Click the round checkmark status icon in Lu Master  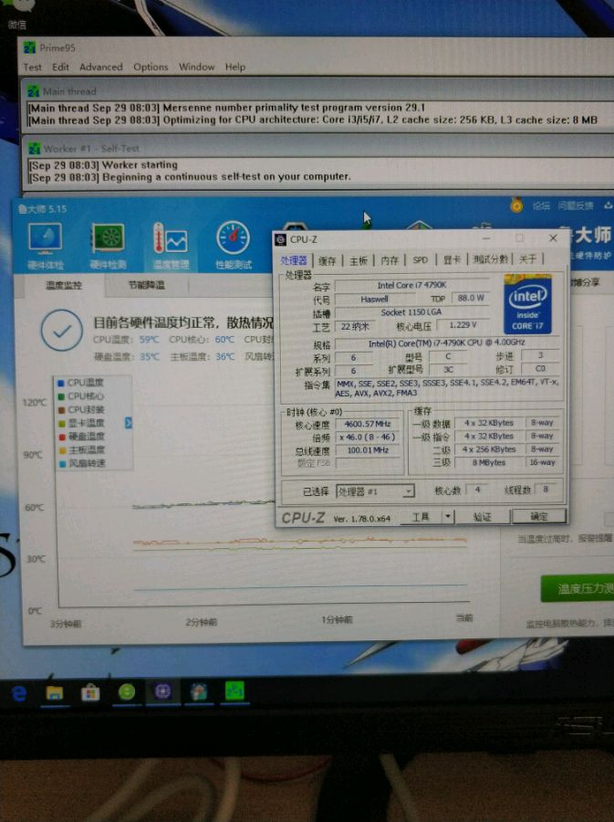tap(62, 331)
